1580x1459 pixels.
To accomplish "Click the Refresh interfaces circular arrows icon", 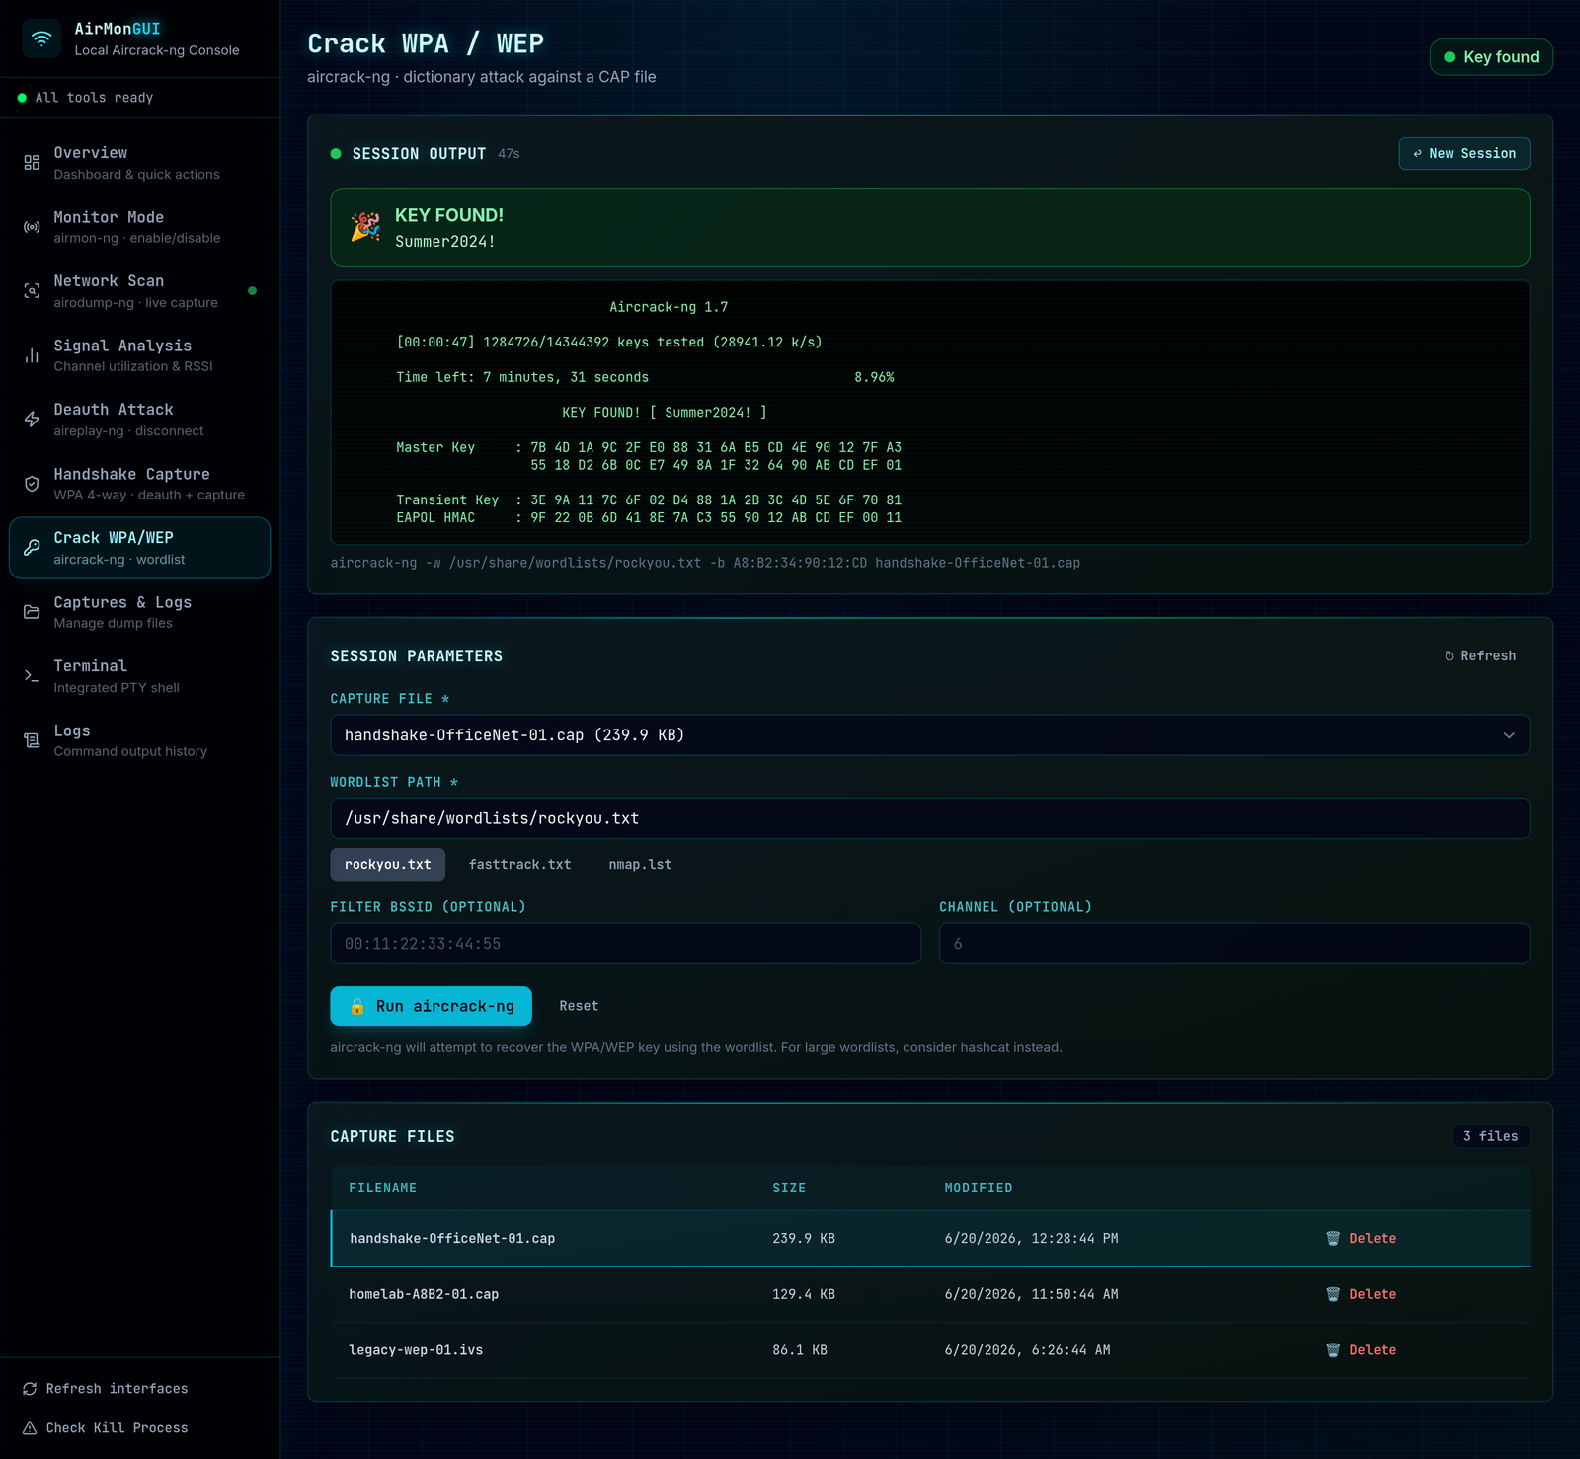I will click(30, 1389).
